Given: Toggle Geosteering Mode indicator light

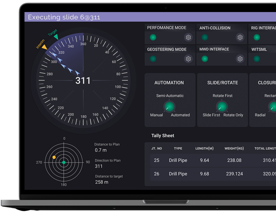Looking at the screenshot, I should click(153, 59).
